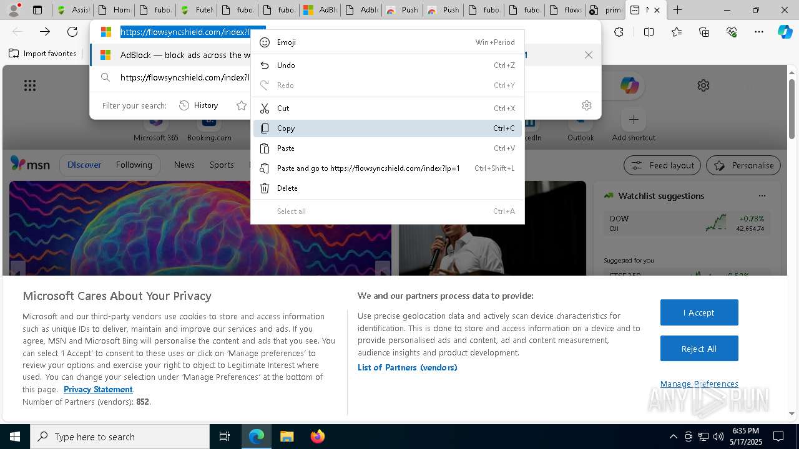Choose Paste and go to flowsyncshield

click(x=387, y=168)
